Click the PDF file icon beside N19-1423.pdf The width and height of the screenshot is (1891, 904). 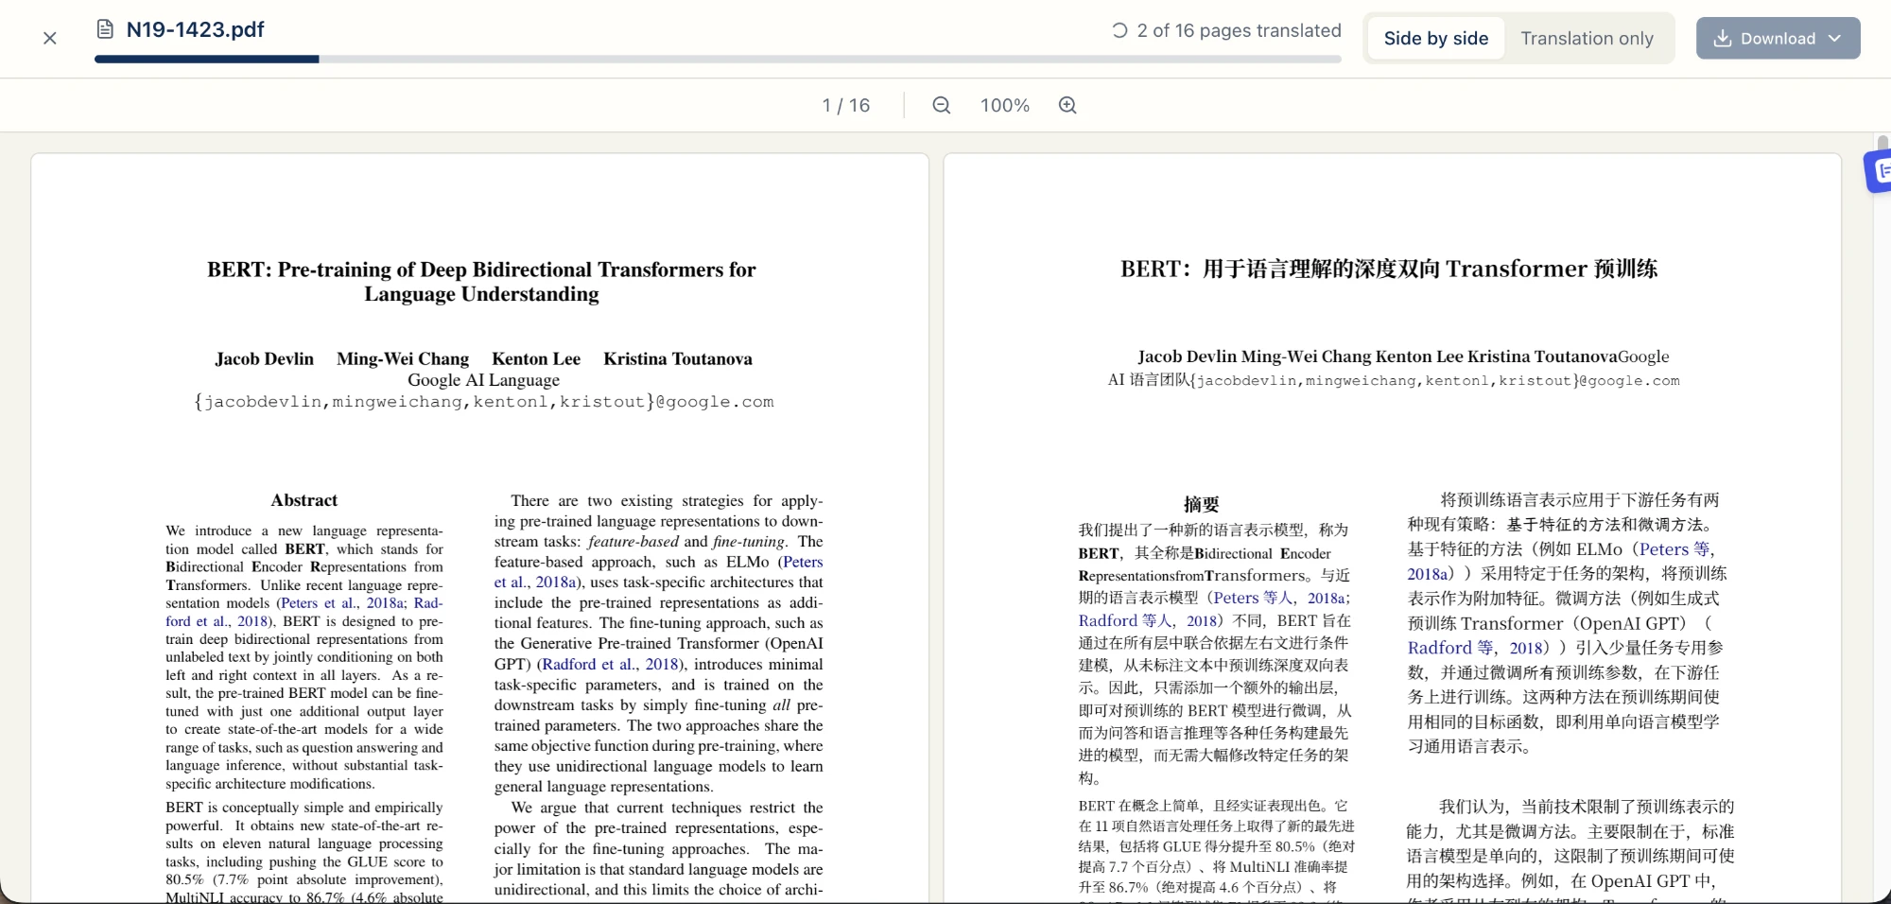[x=105, y=29]
